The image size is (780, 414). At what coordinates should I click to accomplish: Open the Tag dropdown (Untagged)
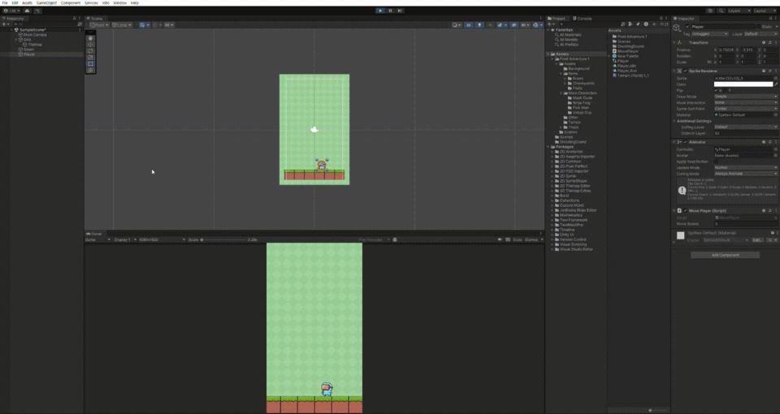(710, 34)
